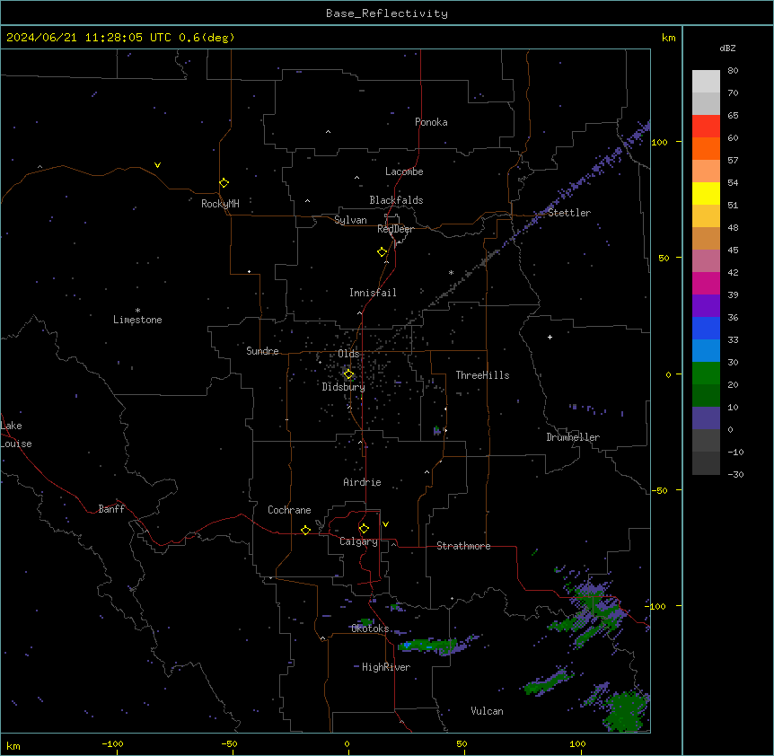Screen dimensions: 774x756
Task: Click the Sylvan label
Action: coord(350,220)
